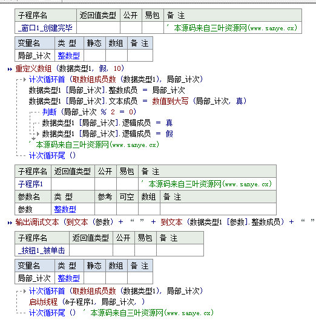Click the 整数成员 assignment line
Image resolution: width=316 pixels, height=326 pixels.
point(107,90)
